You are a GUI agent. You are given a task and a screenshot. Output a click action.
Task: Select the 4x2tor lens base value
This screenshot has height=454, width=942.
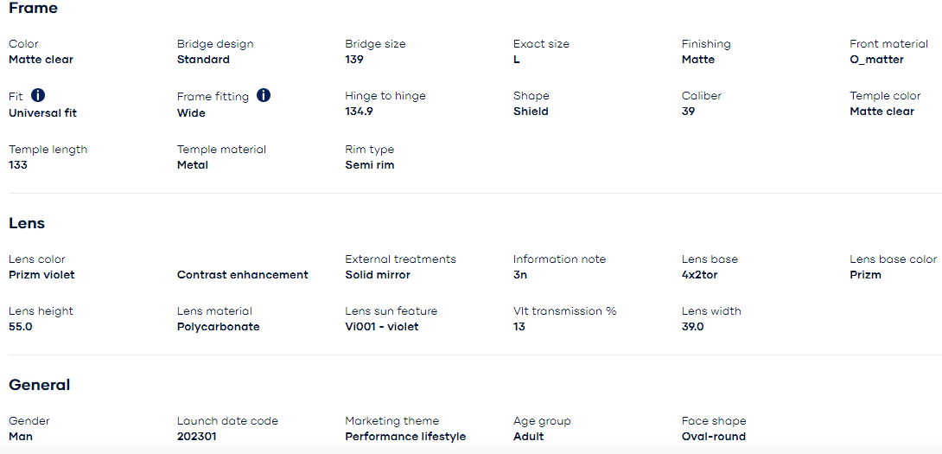[x=699, y=275]
